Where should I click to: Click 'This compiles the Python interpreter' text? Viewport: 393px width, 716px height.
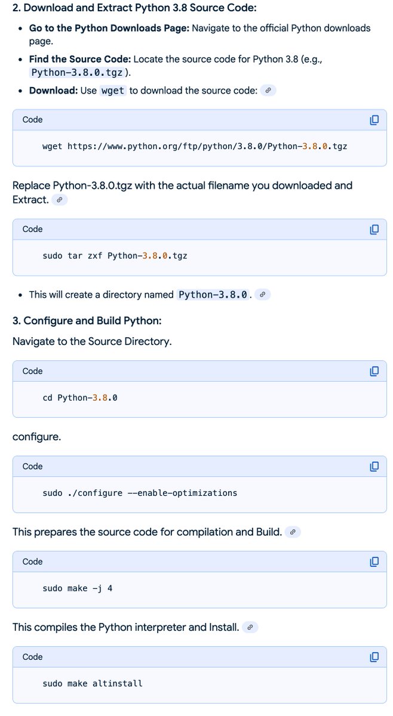[126, 627]
